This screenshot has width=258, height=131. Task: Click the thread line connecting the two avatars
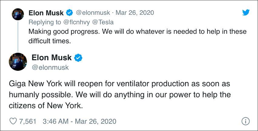tap(18, 36)
